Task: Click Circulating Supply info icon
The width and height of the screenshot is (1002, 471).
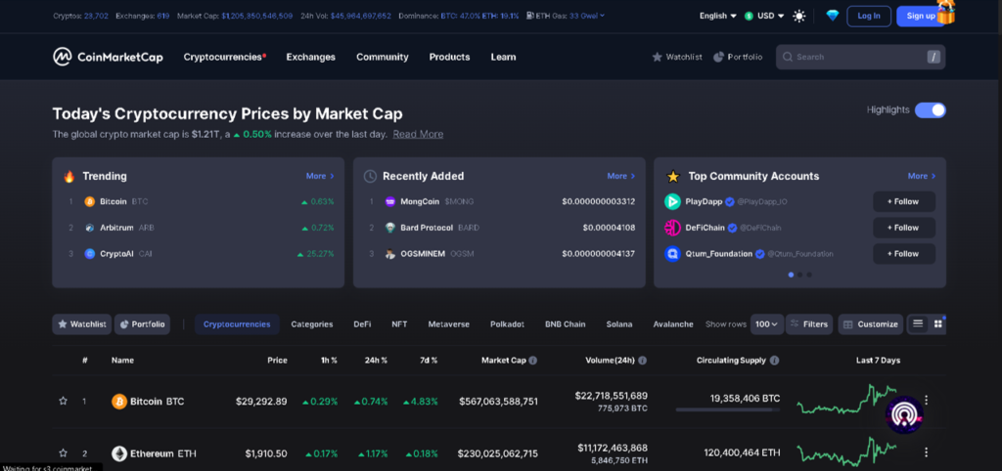Action: 775,360
